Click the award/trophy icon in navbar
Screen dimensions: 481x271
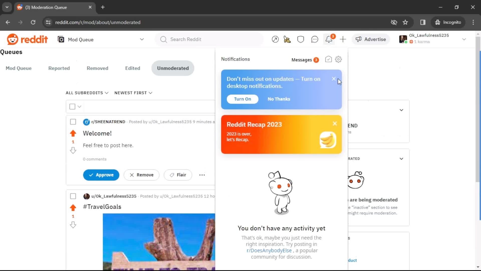[287, 39]
